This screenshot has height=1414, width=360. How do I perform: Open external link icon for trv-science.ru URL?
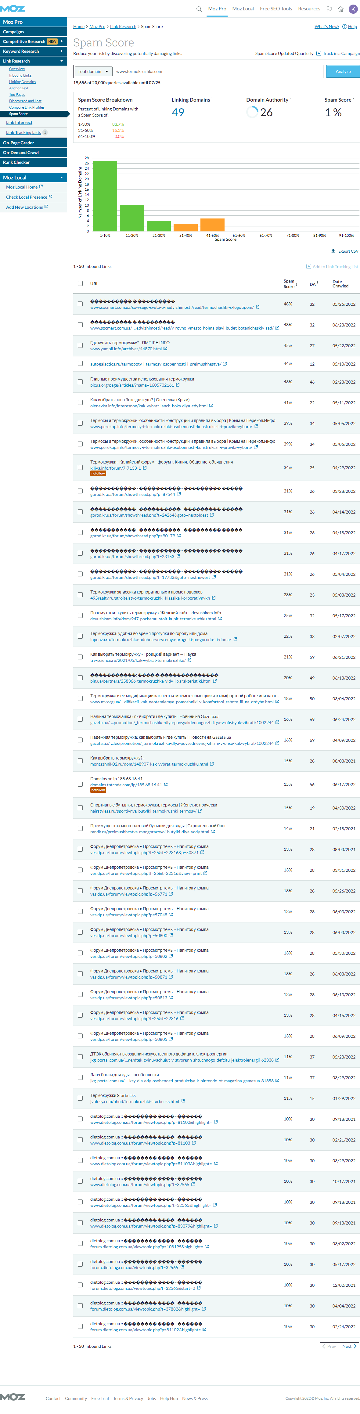pyautogui.click(x=189, y=660)
